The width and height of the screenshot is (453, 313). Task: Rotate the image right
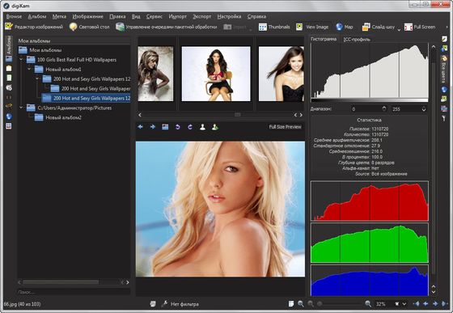tap(190, 127)
